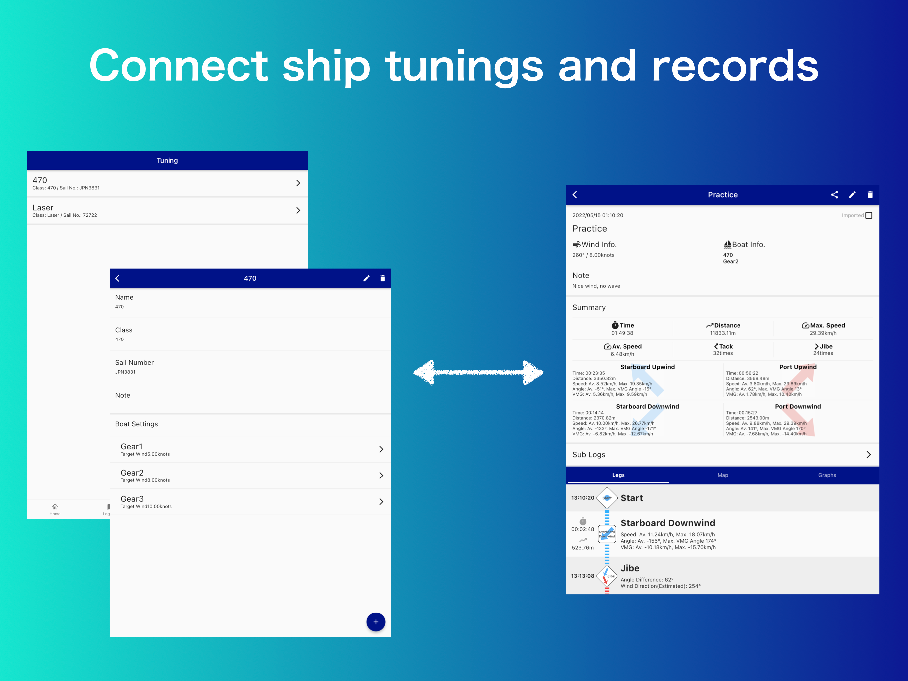This screenshot has width=908, height=681.
Task: Delete the 470 boat with trash icon
Action: pyautogui.click(x=382, y=278)
